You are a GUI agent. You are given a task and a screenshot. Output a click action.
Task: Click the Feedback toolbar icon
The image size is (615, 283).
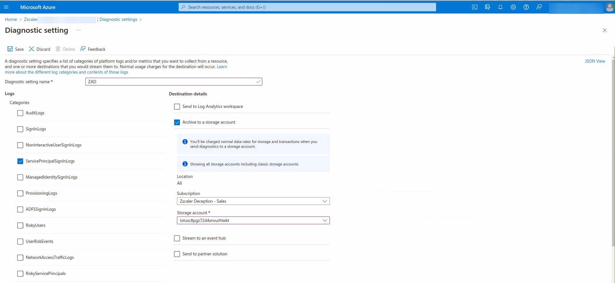click(83, 49)
